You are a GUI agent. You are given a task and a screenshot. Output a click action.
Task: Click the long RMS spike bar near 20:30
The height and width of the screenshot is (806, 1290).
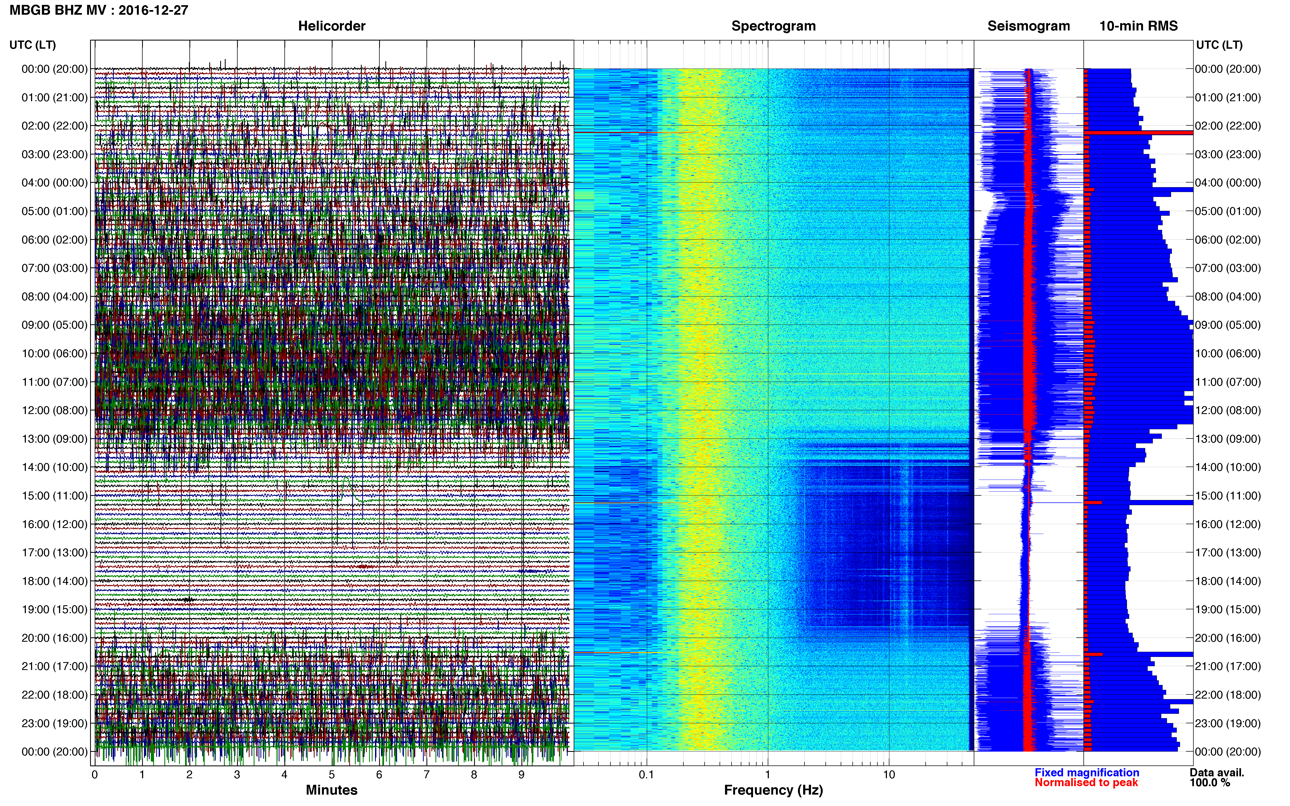pos(1139,654)
